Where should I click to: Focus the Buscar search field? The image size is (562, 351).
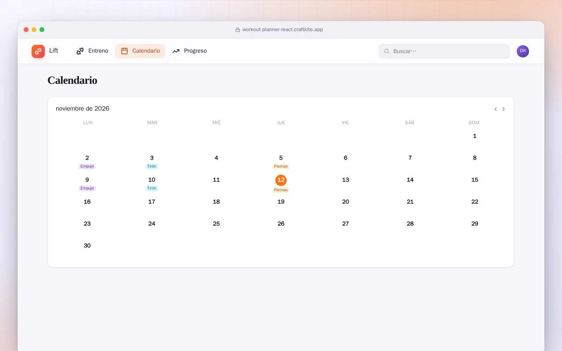point(444,51)
